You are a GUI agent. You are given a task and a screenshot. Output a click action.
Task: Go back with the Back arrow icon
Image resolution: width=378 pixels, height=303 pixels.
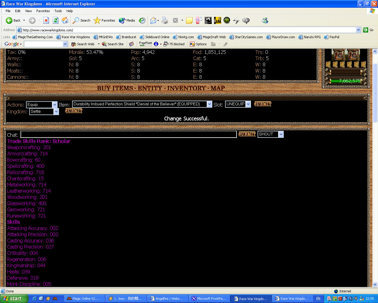9,20
